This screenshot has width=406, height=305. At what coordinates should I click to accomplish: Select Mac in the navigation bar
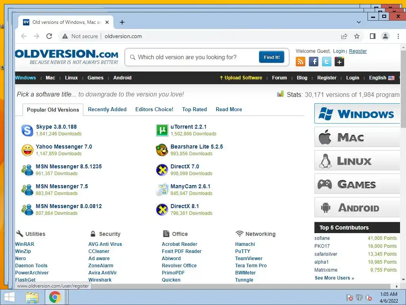(x=50, y=78)
